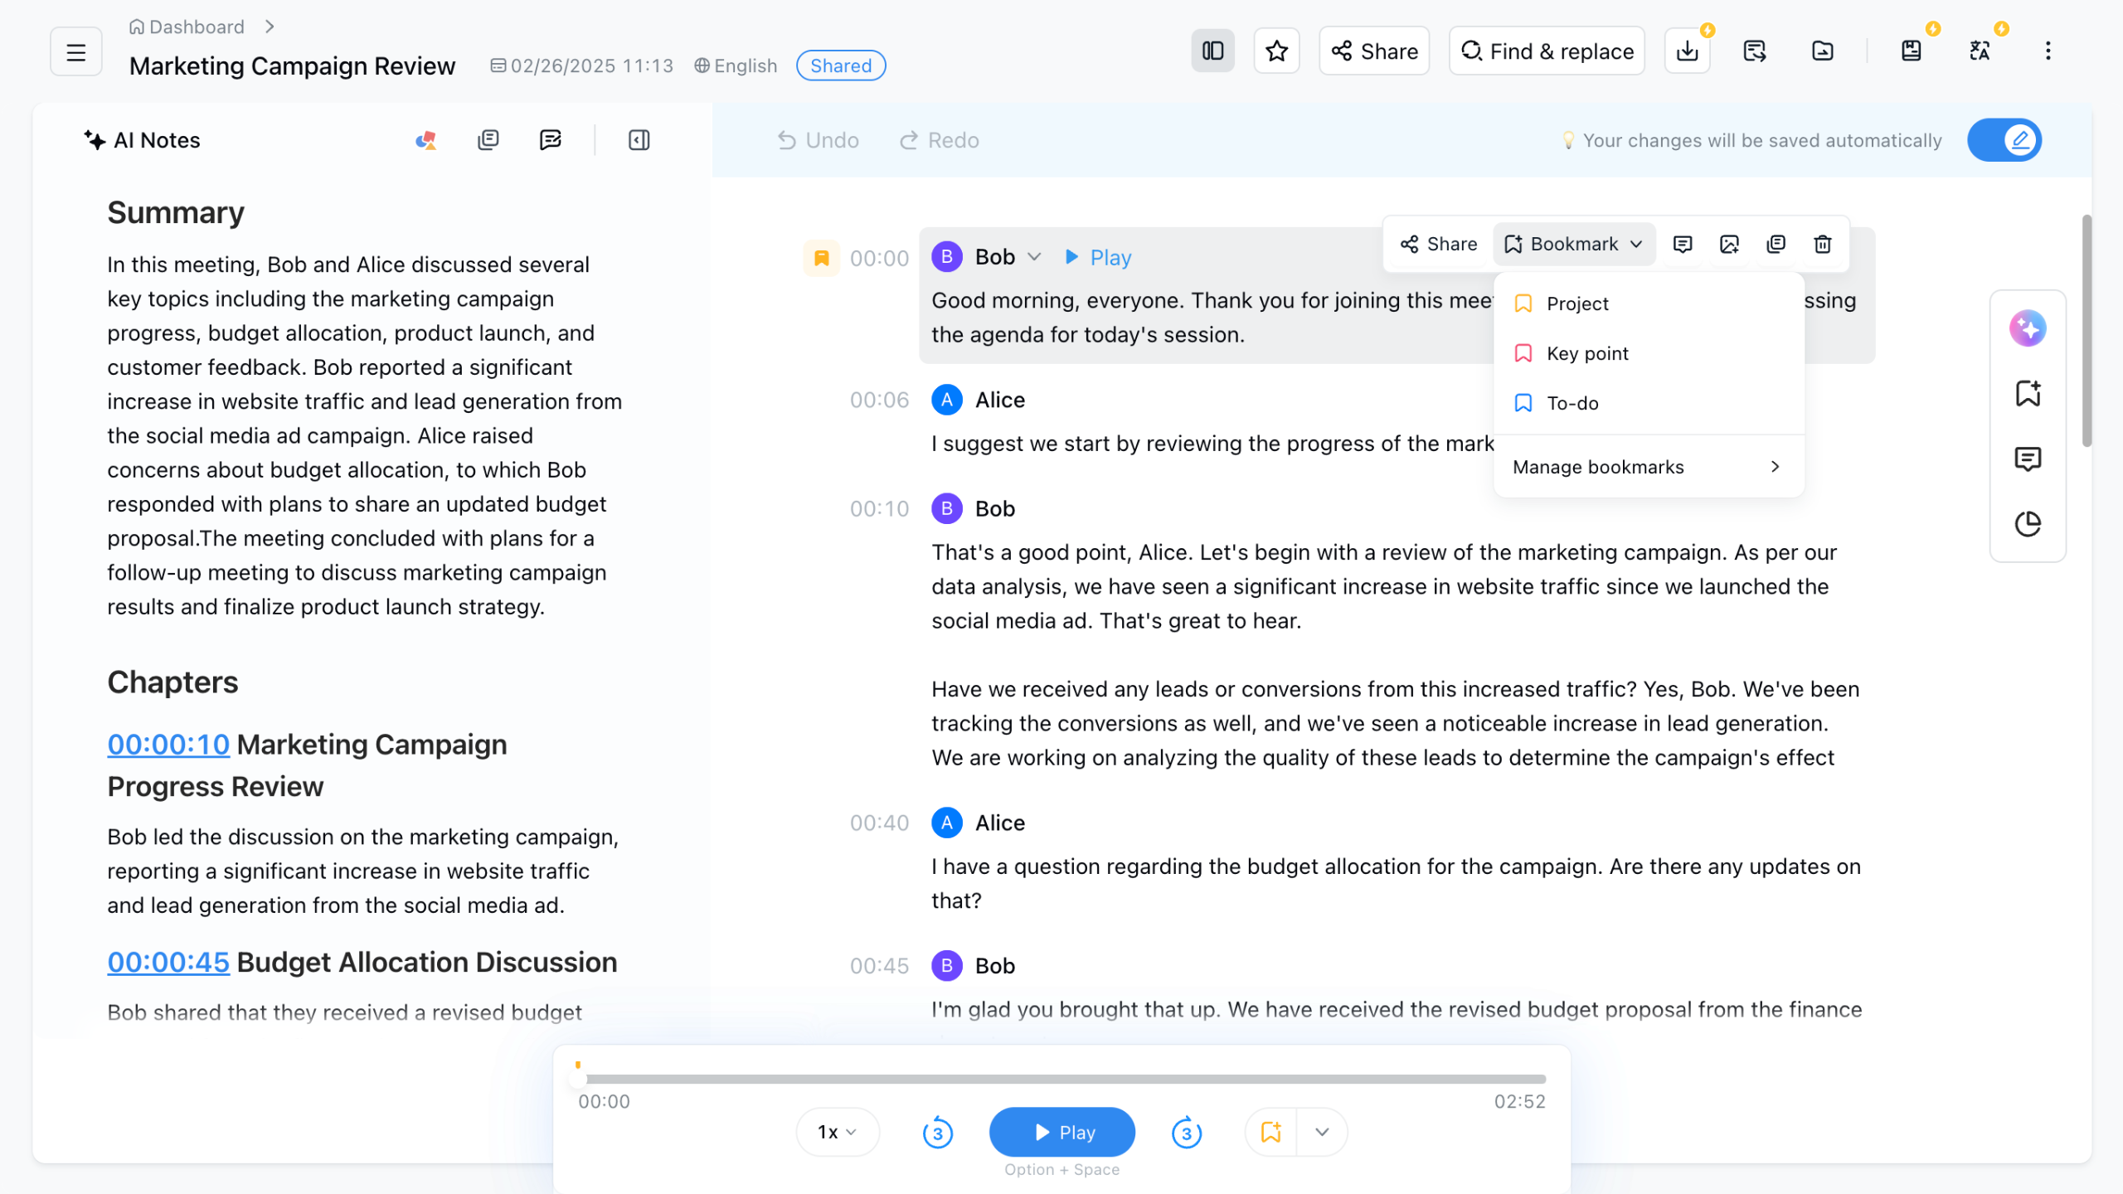Open the speaker talk-time pie chart icon
Viewport: 2123px width, 1194px height.
[2027, 524]
